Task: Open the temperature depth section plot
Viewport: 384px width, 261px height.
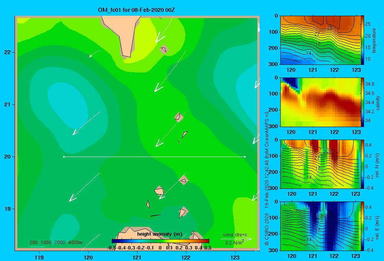Action: coord(321,40)
